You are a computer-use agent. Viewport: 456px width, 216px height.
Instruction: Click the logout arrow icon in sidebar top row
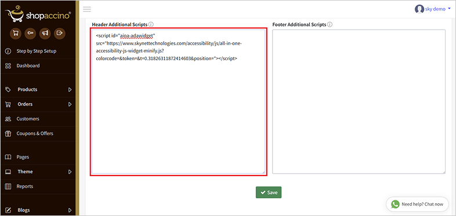tap(60, 34)
